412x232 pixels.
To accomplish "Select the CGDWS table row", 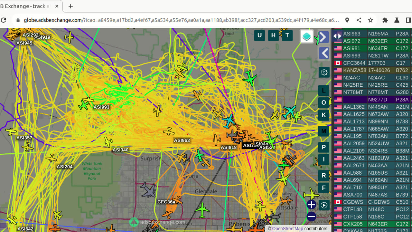I will click(x=372, y=202).
